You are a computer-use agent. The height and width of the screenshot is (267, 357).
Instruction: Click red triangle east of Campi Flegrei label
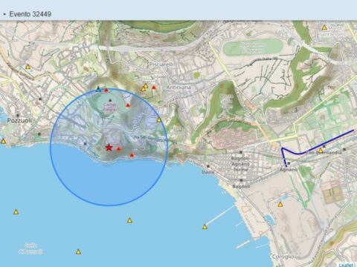(x=128, y=105)
